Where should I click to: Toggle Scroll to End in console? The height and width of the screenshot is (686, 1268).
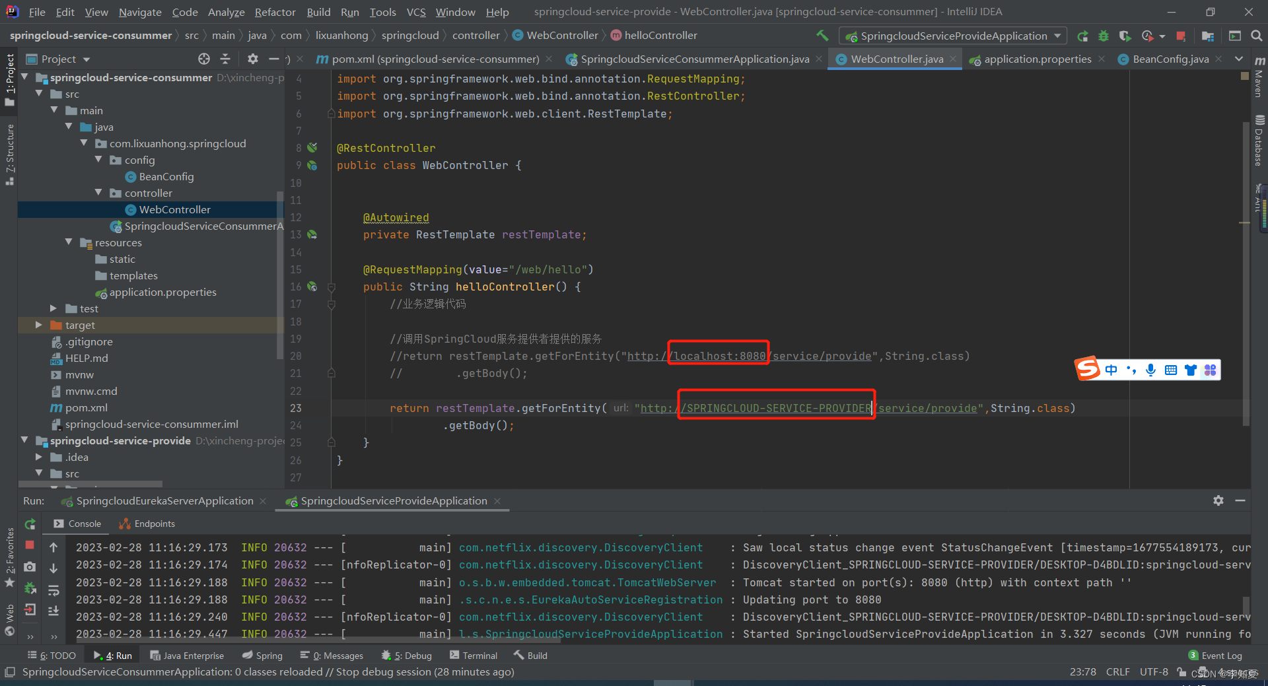53,611
